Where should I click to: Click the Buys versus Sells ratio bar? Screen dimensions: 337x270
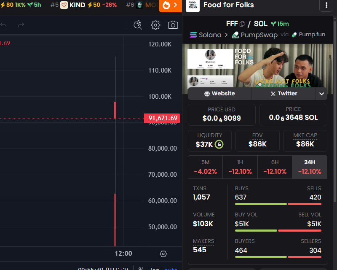pos(278,204)
